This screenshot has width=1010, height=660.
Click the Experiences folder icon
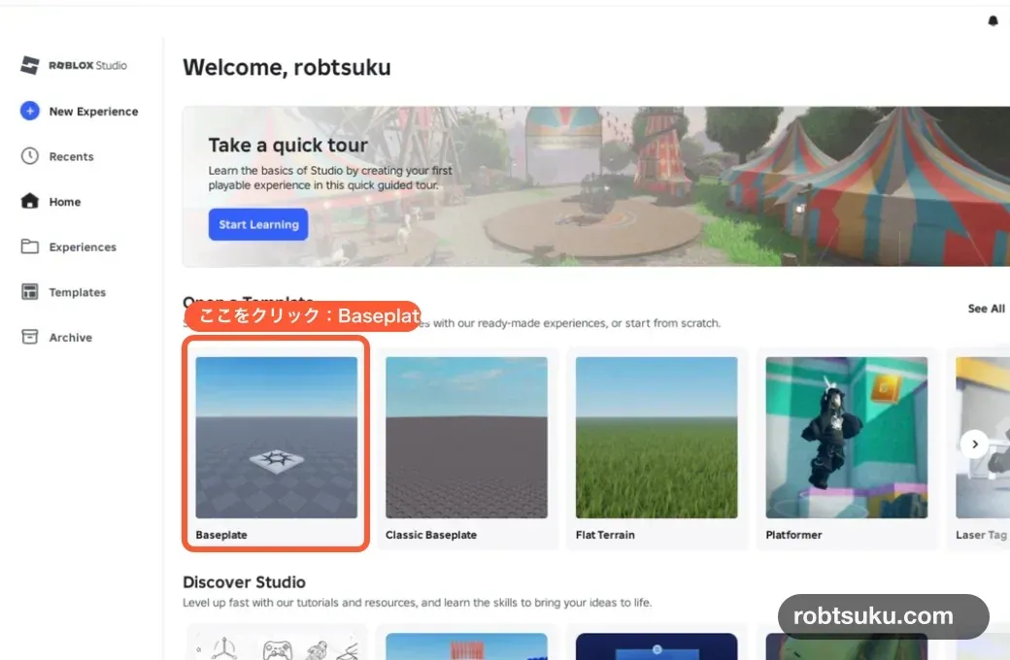(x=30, y=247)
